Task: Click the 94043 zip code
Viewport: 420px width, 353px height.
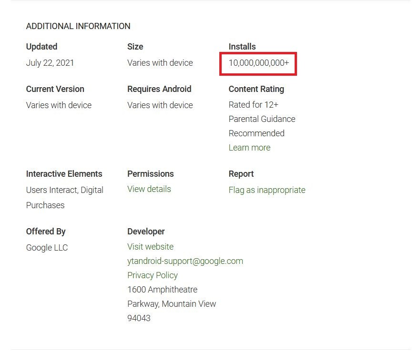Action: [x=139, y=318]
